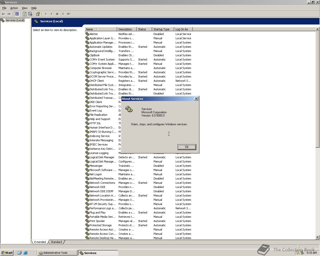Select the IPSEC Services name
The width and height of the screenshot is (320, 256).
pos(98,144)
